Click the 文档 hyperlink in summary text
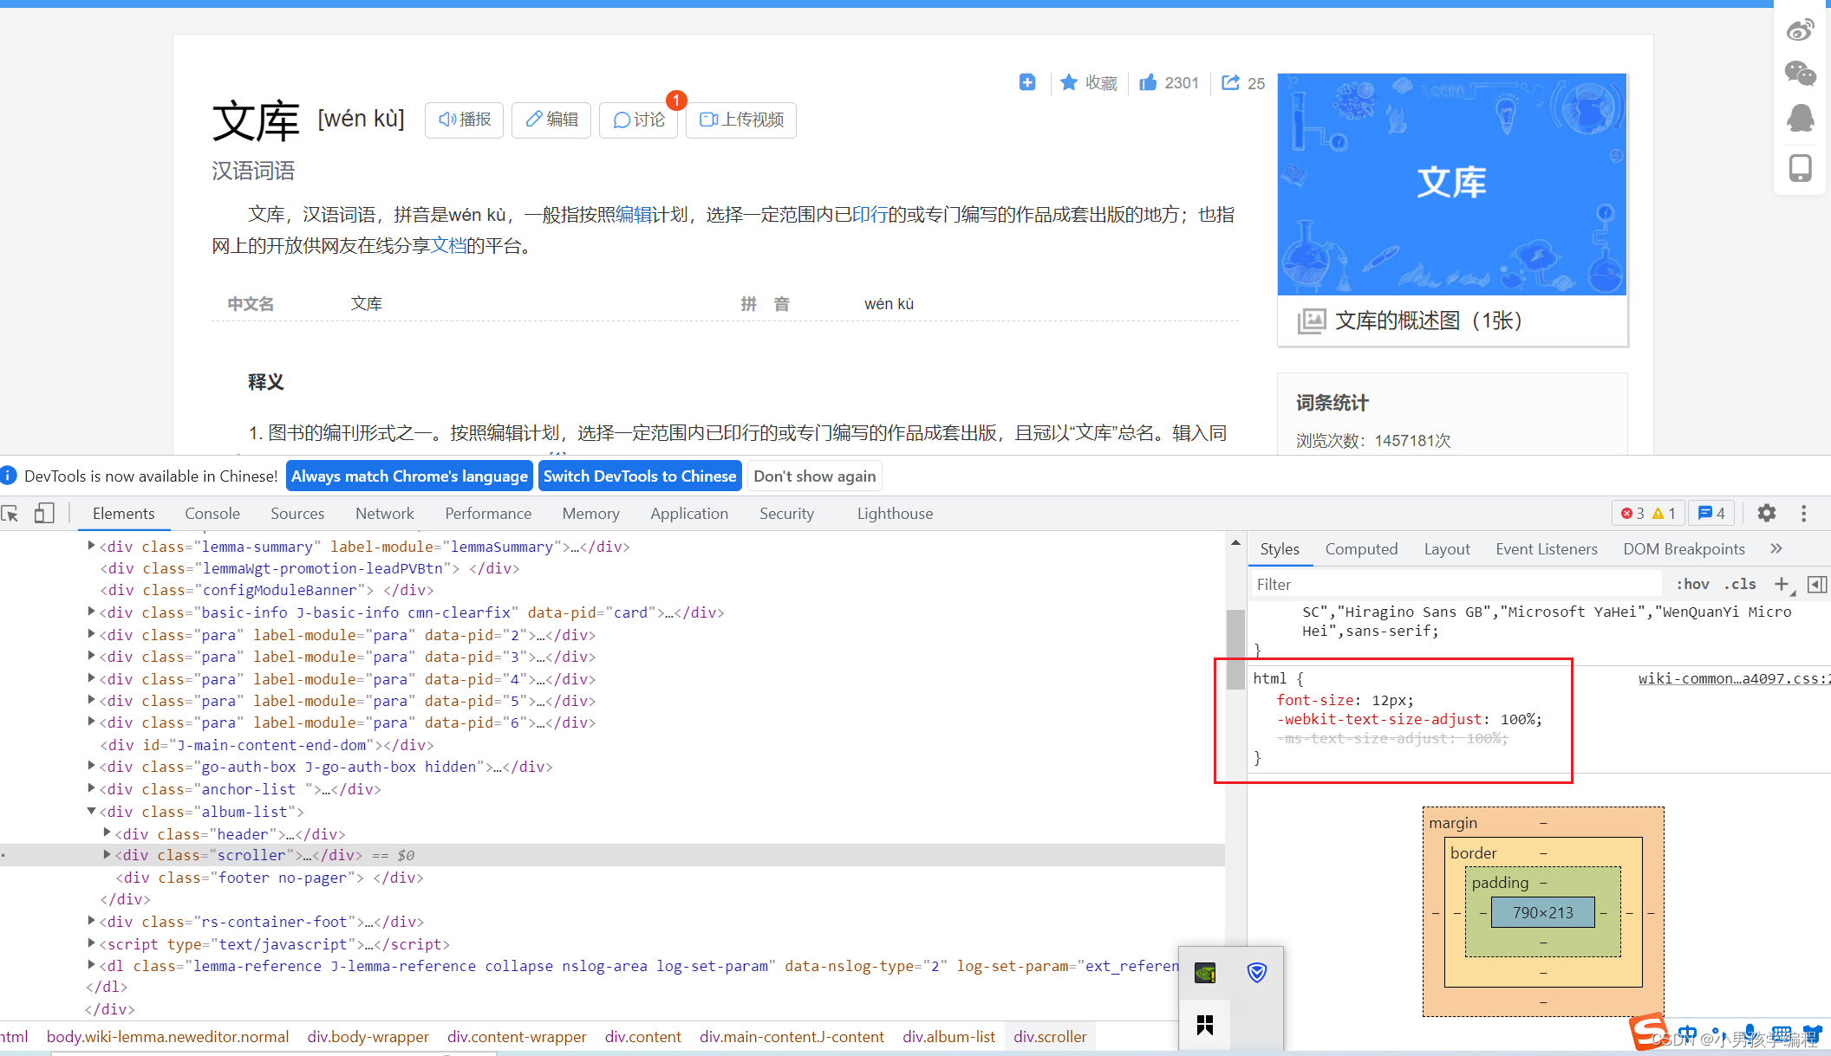Image resolution: width=1831 pixels, height=1056 pixels. point(448,245)
